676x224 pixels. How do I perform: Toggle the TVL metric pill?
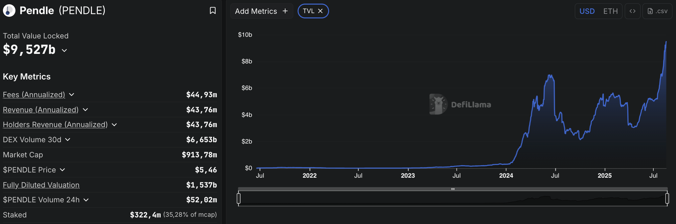click(x=308, y=11)
